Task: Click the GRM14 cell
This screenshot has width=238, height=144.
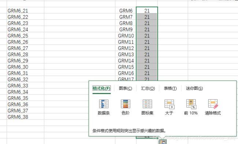Action: point(126,61)
